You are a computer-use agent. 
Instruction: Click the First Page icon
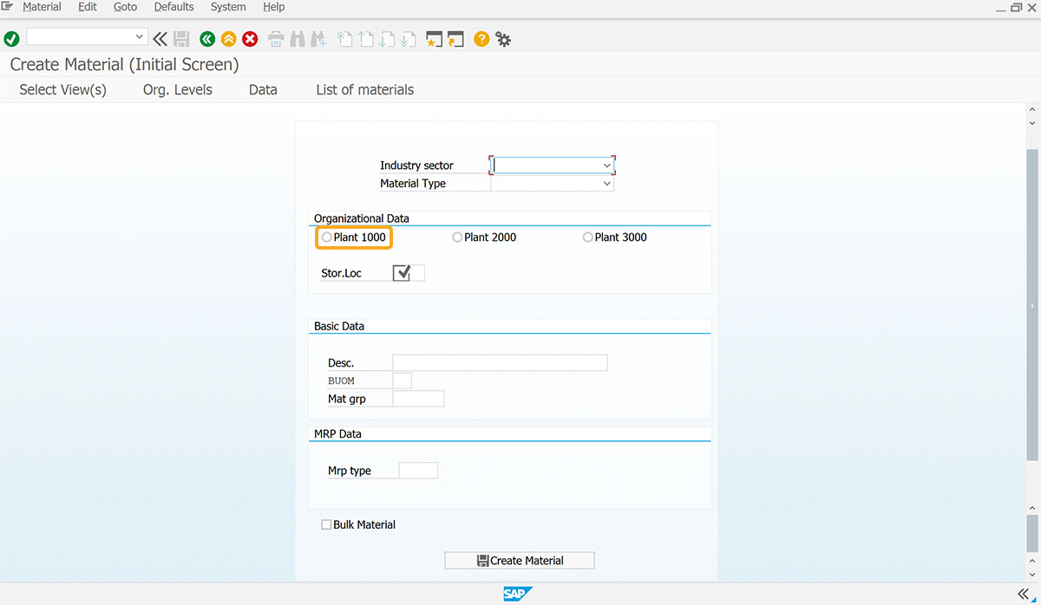[344, 39]
